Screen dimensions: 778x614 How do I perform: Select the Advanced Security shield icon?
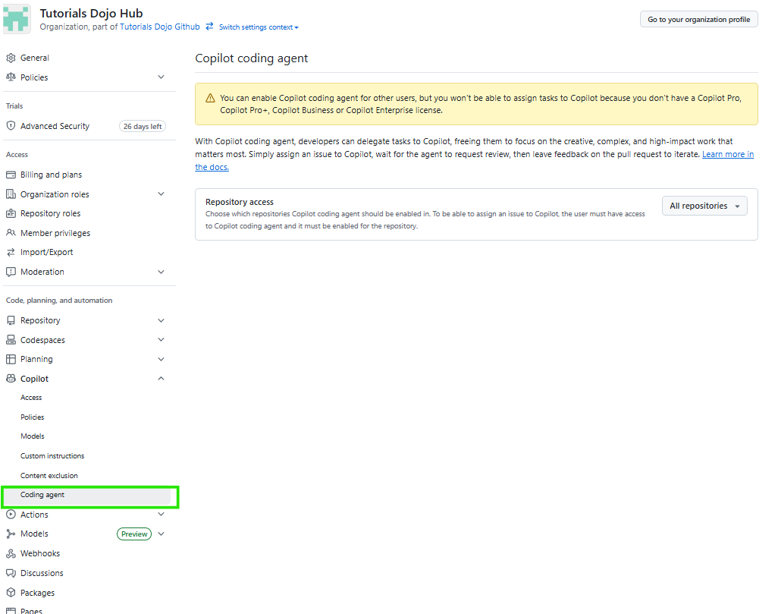[11, 125]
